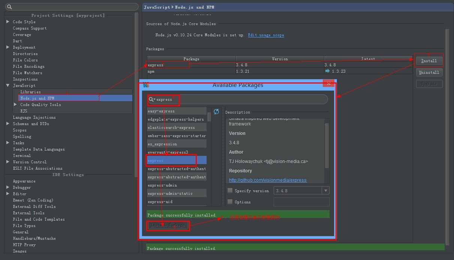454x260 pixels.
Task: Select es_expression in the list
Action: [177, 144]
